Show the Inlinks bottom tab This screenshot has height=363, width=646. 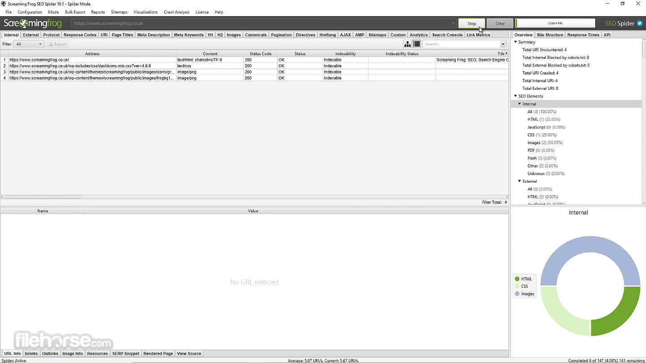coord(31,354)
